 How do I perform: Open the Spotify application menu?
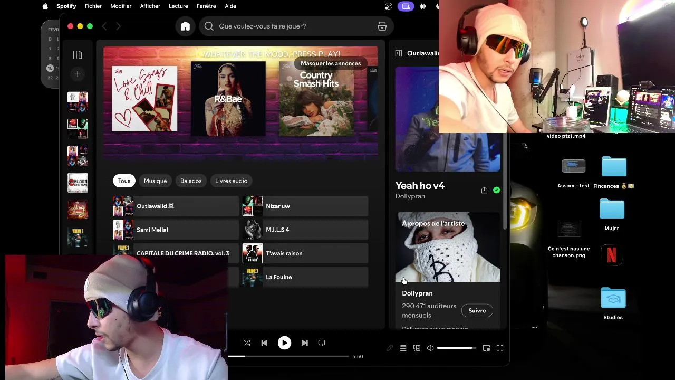pos(66,6)
